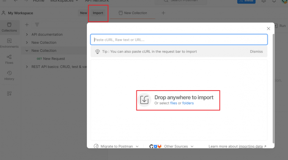Click the lightbulb tip icon
This screenshot has width=288, height=160.
(97, 51)
